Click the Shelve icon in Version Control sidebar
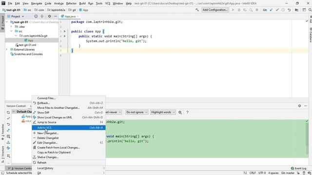The image size is (312, 175). (x=8, y=142)
